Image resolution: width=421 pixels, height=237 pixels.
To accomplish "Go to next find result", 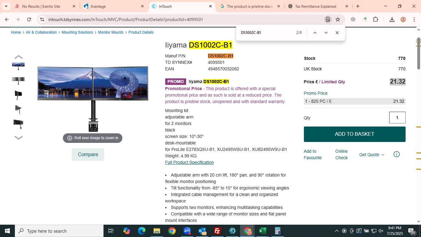I will click(x=326, y=33).
